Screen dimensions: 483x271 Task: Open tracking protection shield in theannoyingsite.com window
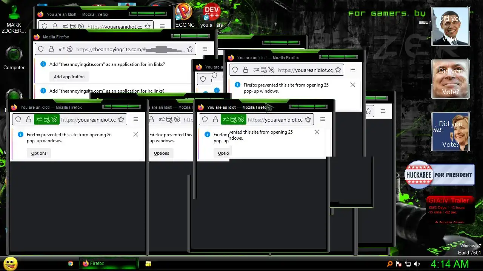41,49
